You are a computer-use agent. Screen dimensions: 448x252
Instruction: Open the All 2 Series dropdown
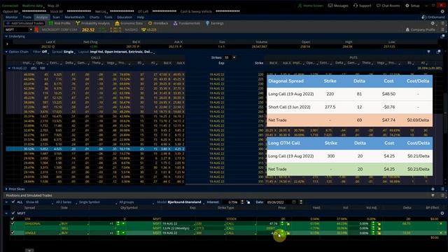tap(66, 202)
